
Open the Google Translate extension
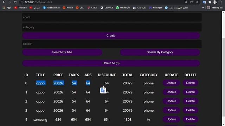(x=204, y=2)
